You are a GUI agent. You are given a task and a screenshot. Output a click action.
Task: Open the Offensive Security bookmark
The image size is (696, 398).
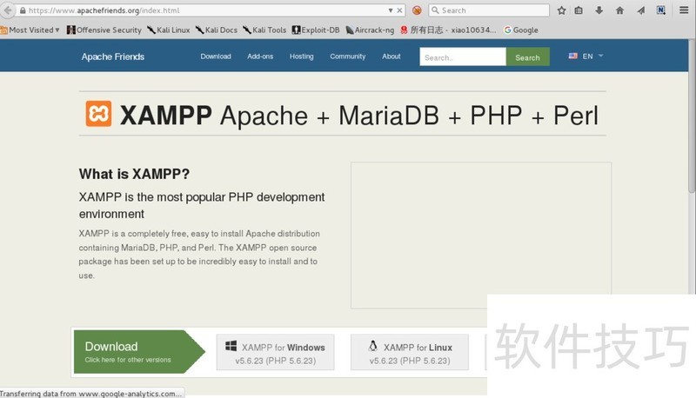click(x=104, y=30)
